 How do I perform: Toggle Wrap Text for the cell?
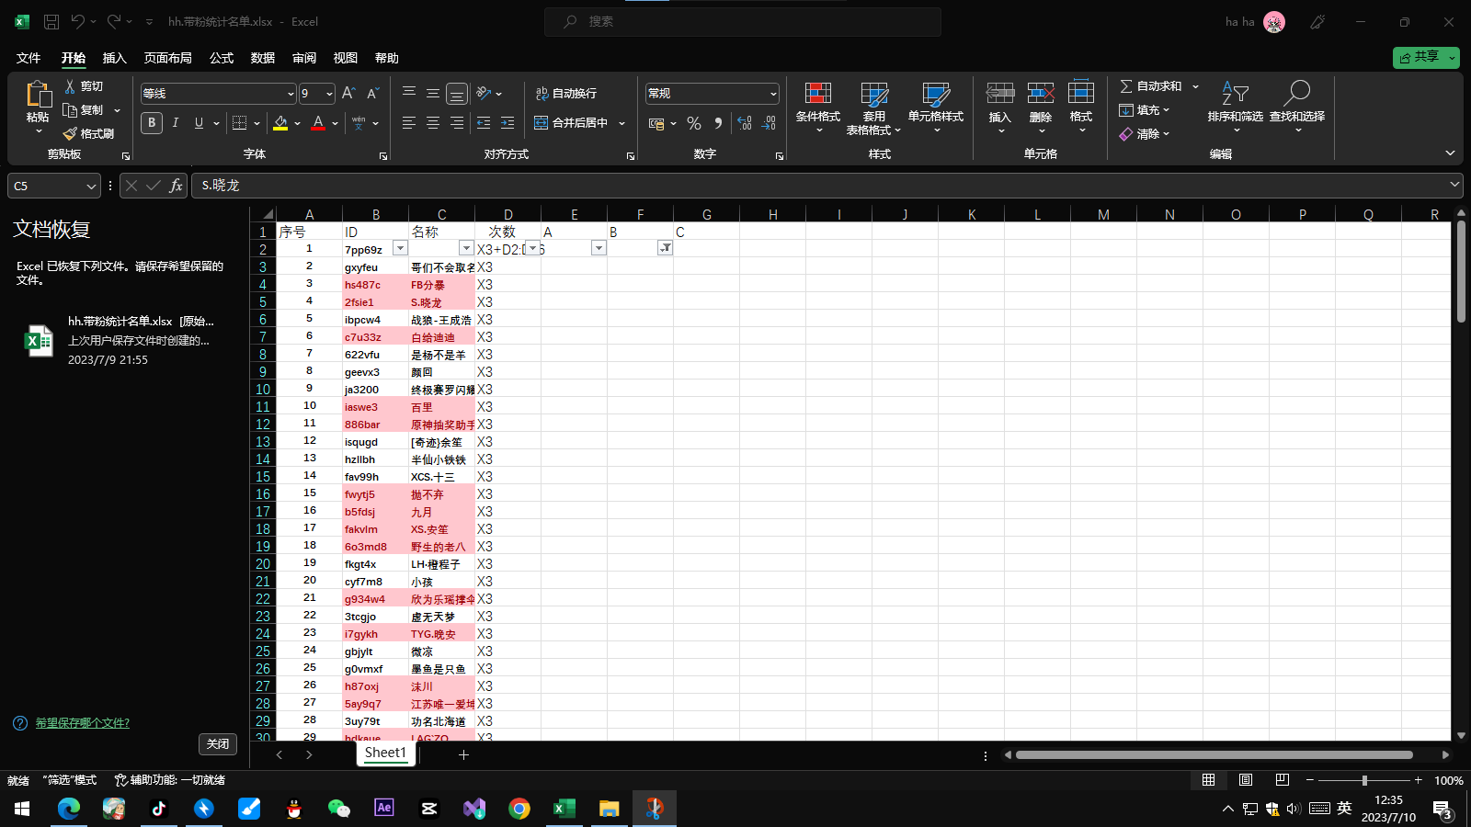(x=566, y=93)
